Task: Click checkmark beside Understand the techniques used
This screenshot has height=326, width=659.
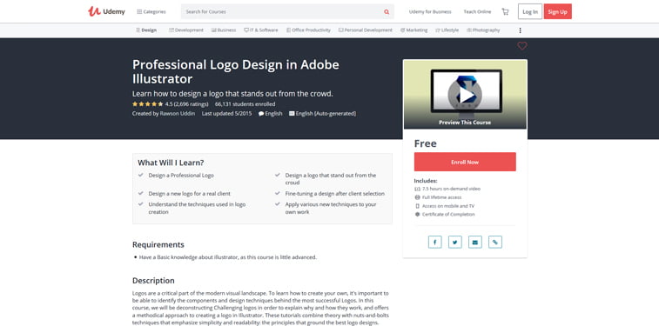Action: click(x=140, y=204)
